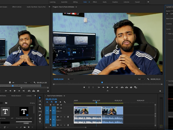Export frame from Source monitor

(38, 91)
